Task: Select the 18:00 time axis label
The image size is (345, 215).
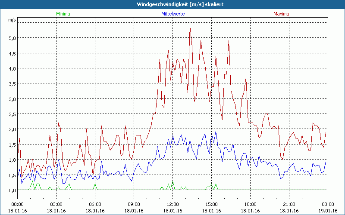Action: pos(250,204)
